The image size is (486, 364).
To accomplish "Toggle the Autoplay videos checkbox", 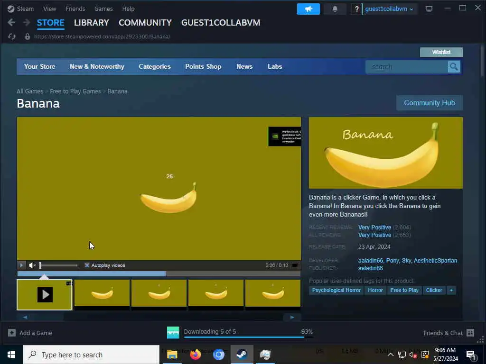I will point(87,265).
